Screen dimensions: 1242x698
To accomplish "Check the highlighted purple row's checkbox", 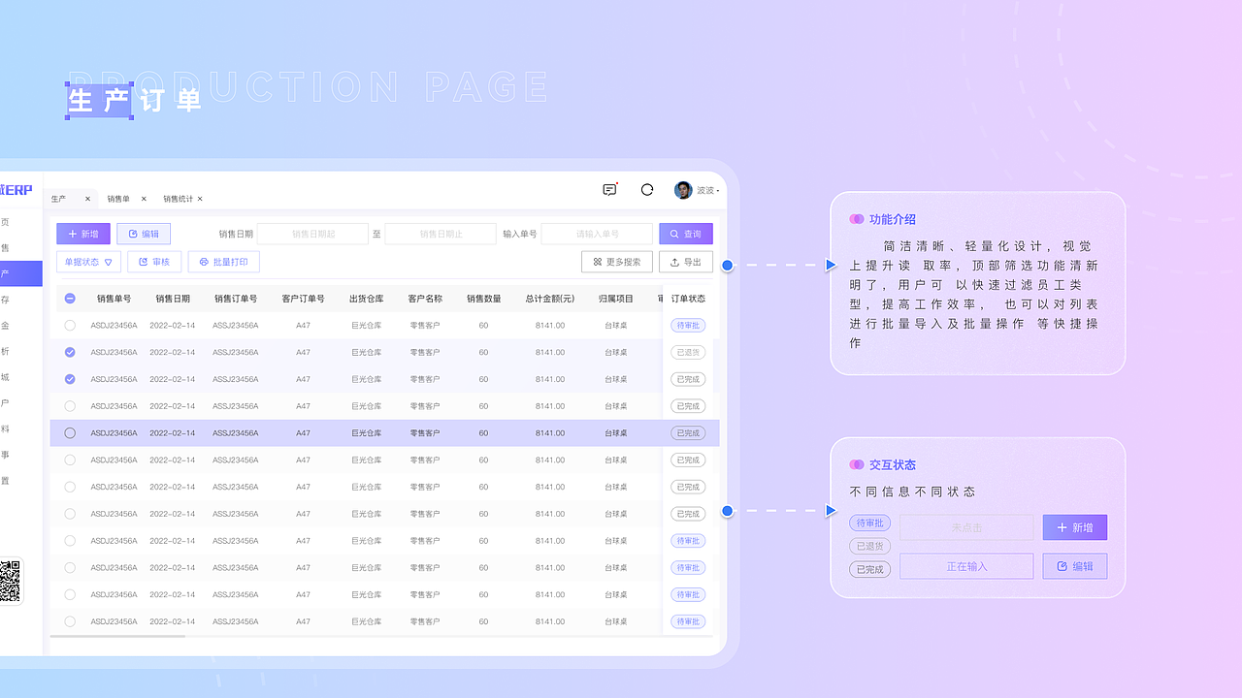I will (70, 433).
